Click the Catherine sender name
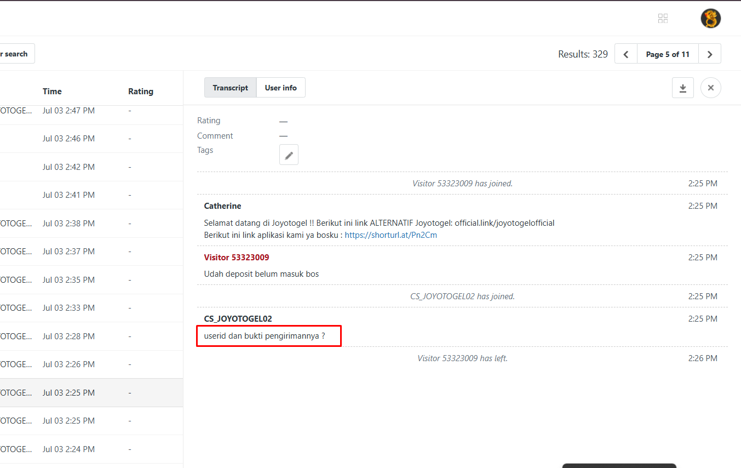Screen dimensions: 741x468 (x=222, y=206)
